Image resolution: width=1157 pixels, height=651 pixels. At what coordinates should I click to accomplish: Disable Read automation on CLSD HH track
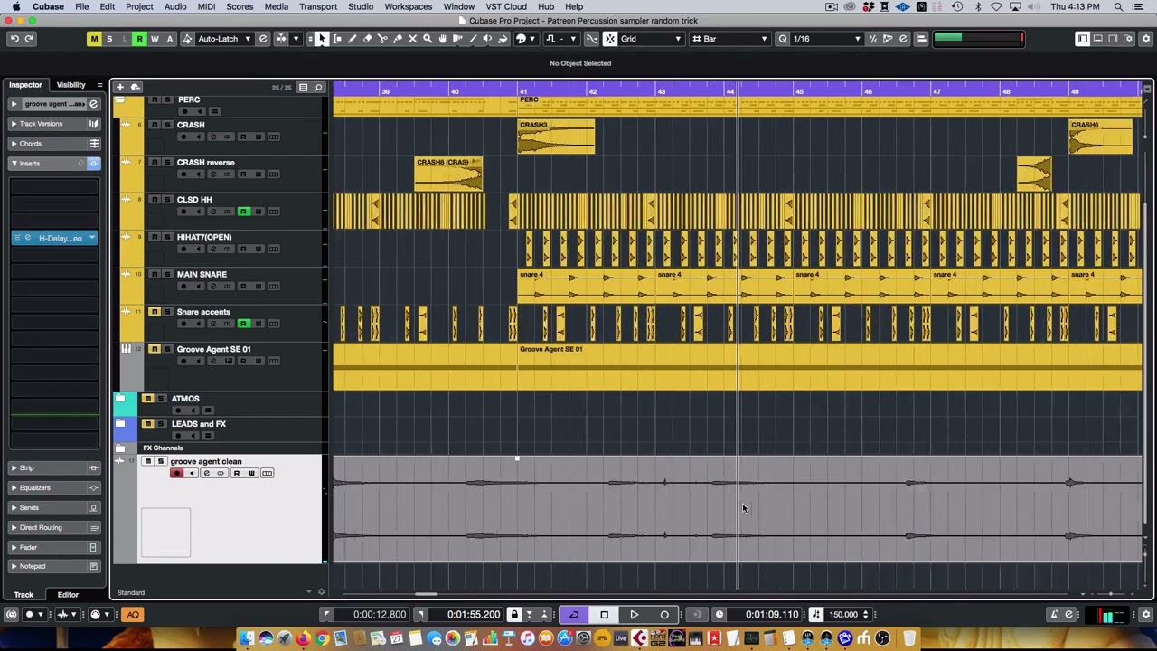[x=242, y=212]
